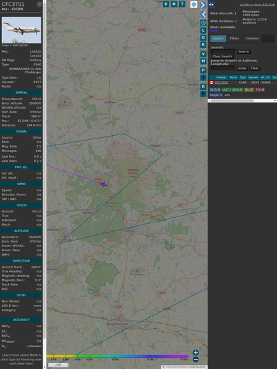The height and width of the screenshot is (369, 277).
Task: Open the 144620 registration link
Action: click(x=35, y=51)
